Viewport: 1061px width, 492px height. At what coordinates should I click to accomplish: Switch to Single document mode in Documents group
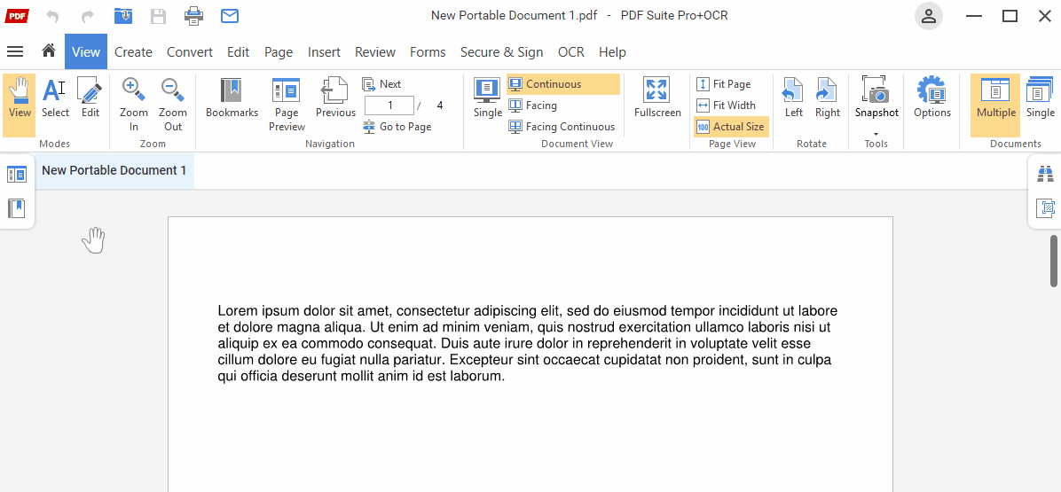(1040, 98)
